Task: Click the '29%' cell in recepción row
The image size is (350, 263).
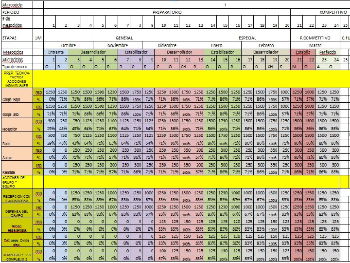Action: click(50, 129)
